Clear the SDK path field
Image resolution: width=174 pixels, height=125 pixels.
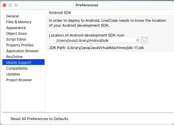pyautogui.click(x=138, y=40)
